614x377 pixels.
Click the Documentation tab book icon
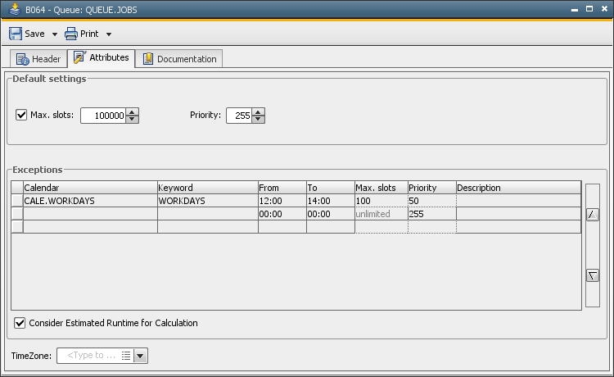pos(148,59)
